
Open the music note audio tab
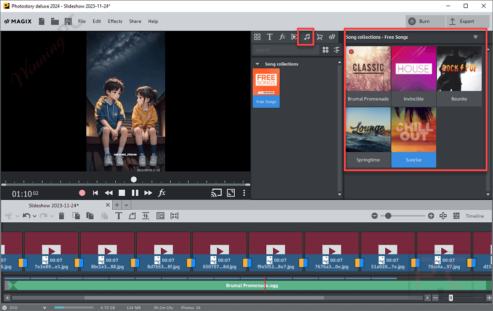point(306,37)
